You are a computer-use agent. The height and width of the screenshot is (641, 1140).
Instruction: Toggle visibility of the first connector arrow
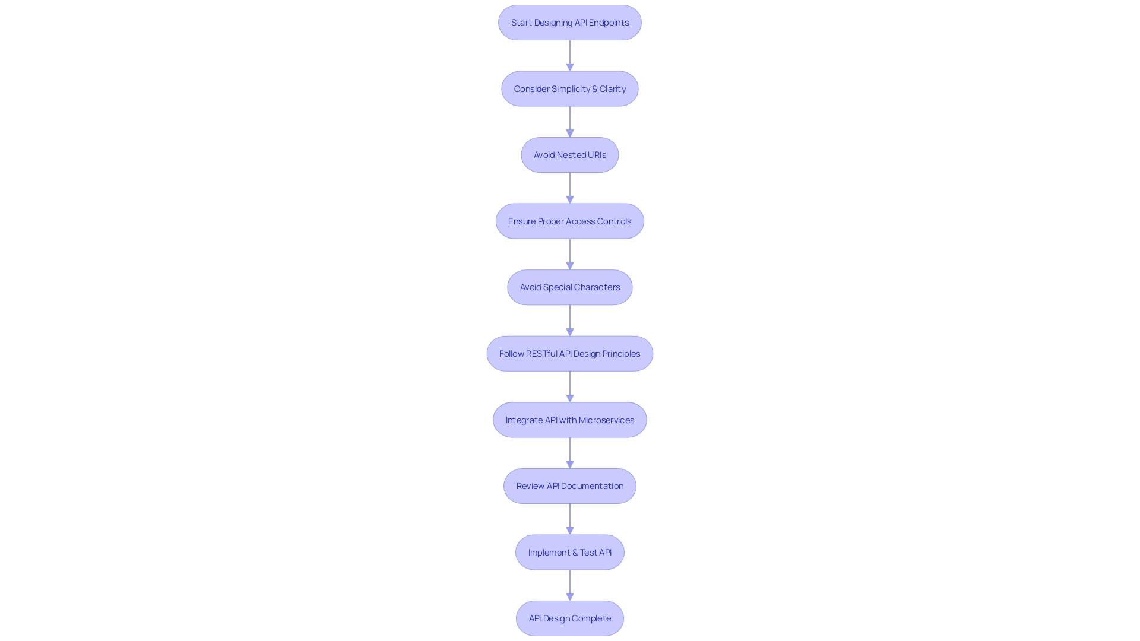click(x=570, y=55)
